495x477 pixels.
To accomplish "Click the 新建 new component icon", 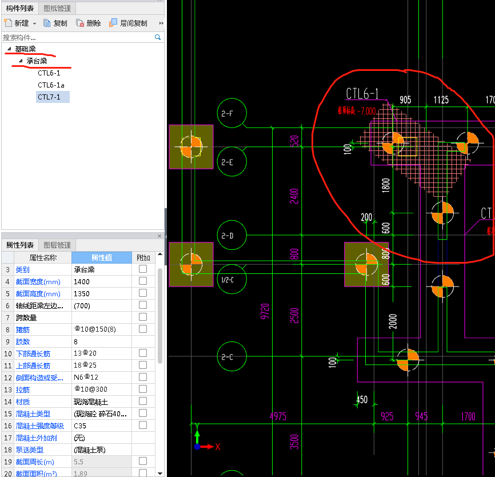I will 7,23.
